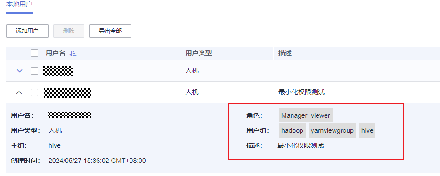Select the Manager_viewer role tag

point(306,115)
